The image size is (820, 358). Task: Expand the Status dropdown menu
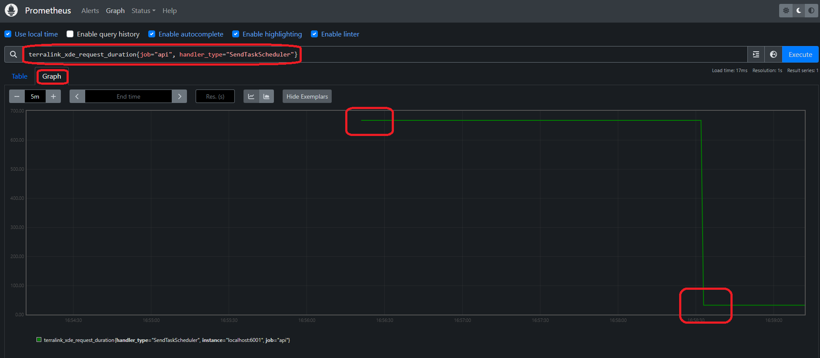(x=143, y=11)
